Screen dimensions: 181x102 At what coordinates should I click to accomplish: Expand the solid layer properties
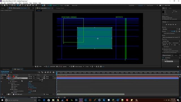coord(7,76)
